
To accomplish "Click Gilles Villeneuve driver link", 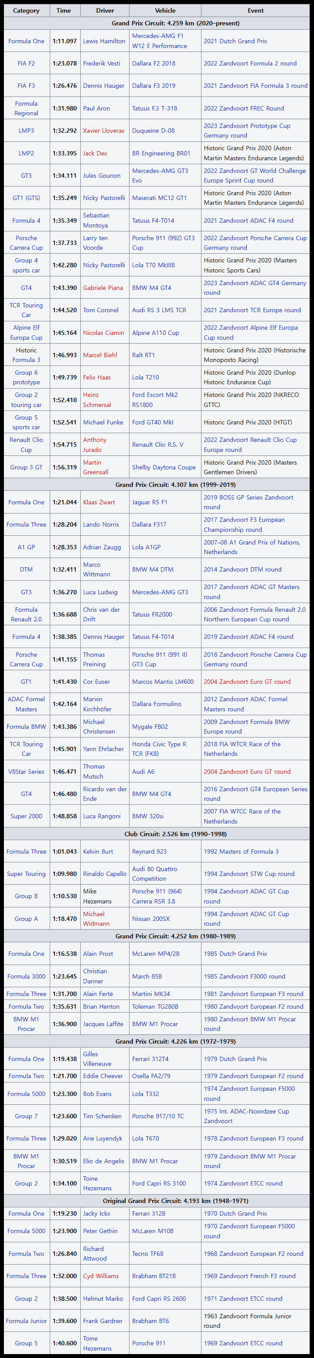I will 97,1058.
